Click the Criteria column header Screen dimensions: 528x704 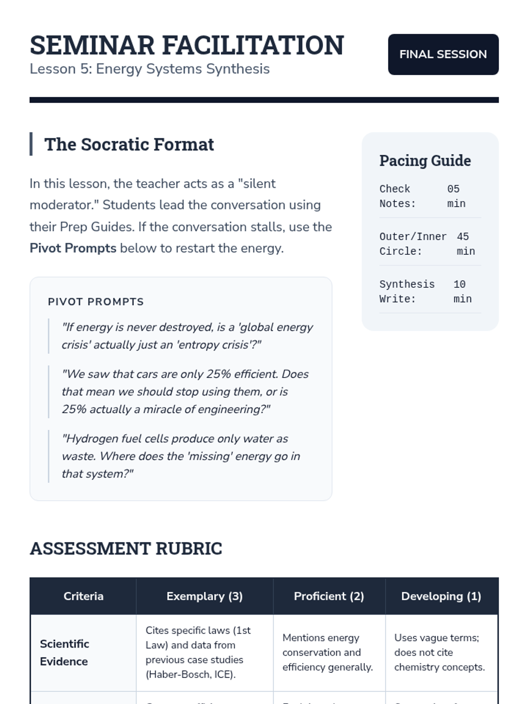point(83,596)
